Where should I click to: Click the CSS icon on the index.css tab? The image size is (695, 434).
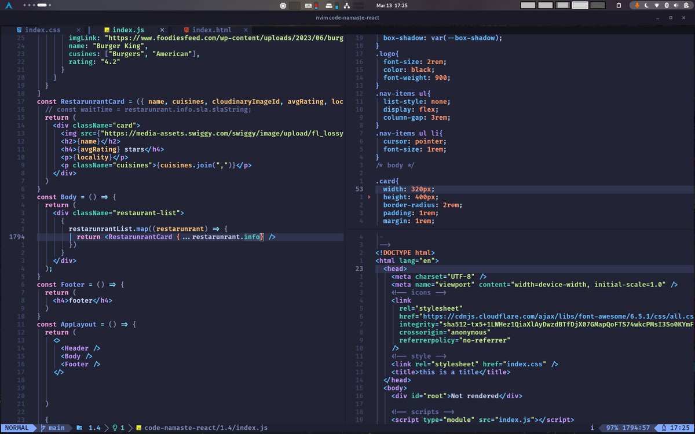(x=19, y=30)
